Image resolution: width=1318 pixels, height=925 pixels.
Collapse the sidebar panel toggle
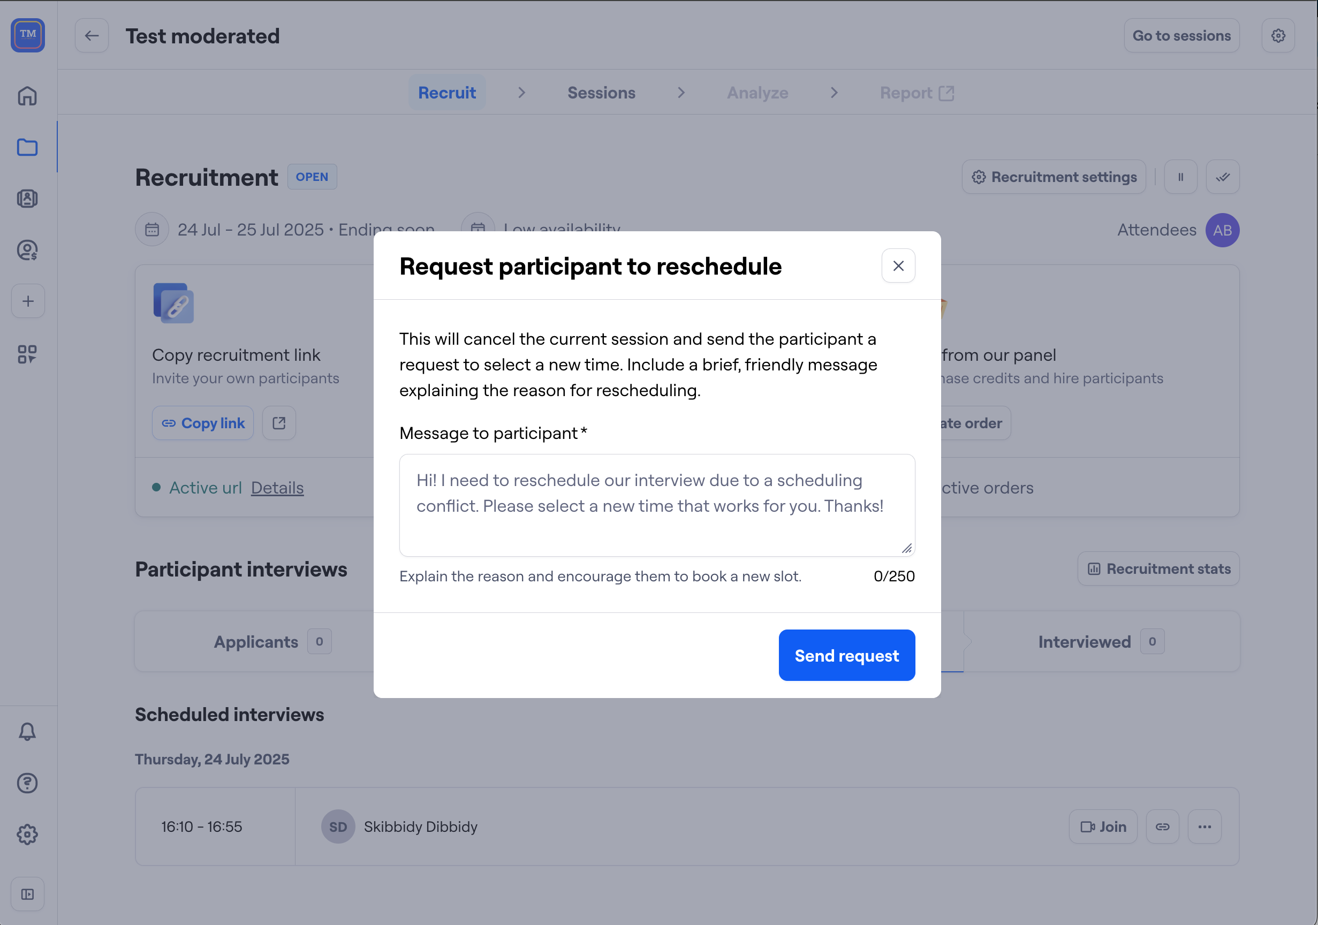[27, 894]
